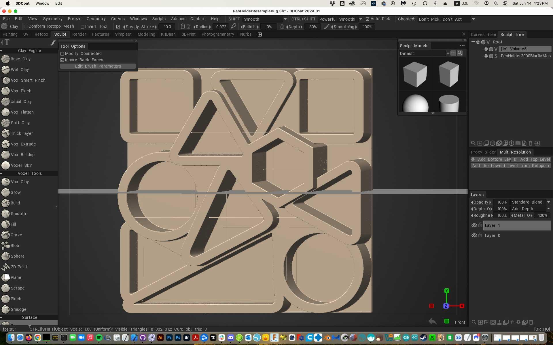Click Edit Brush Parameters button
Screen dimensions: 553x345
(98, 66)
